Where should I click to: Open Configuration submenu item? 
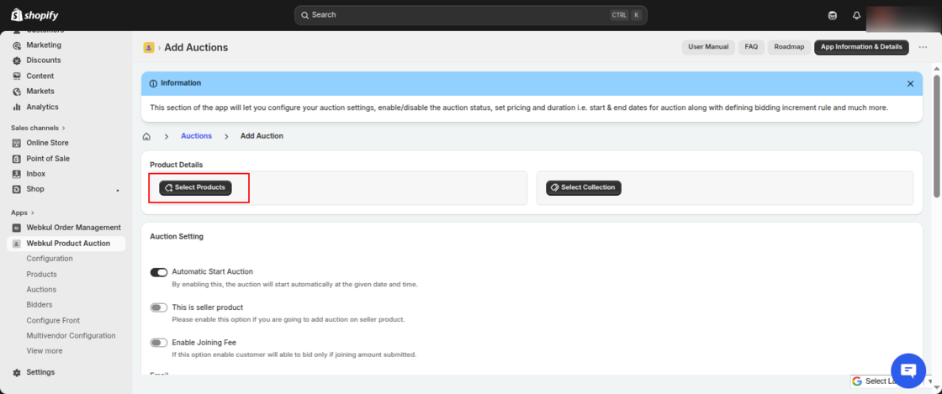click(x=50, y=259)
